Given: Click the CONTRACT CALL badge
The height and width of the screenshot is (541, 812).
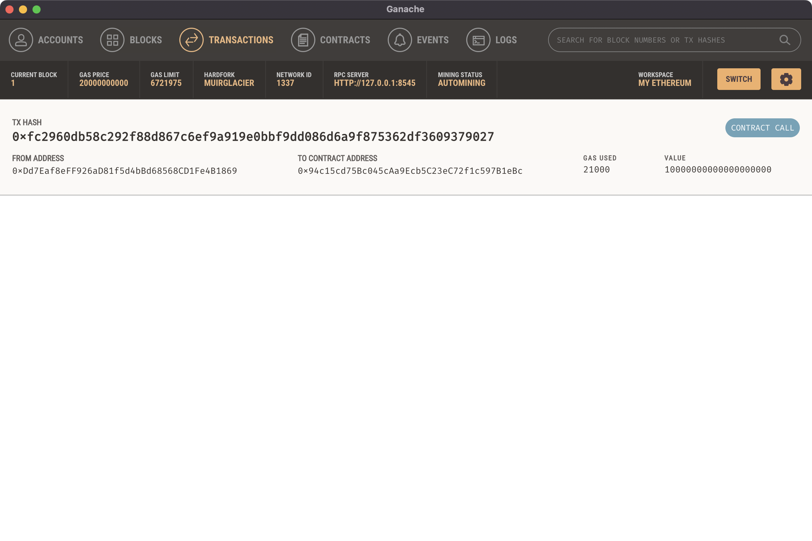Looking at the screenshot, I should point(762,128).
